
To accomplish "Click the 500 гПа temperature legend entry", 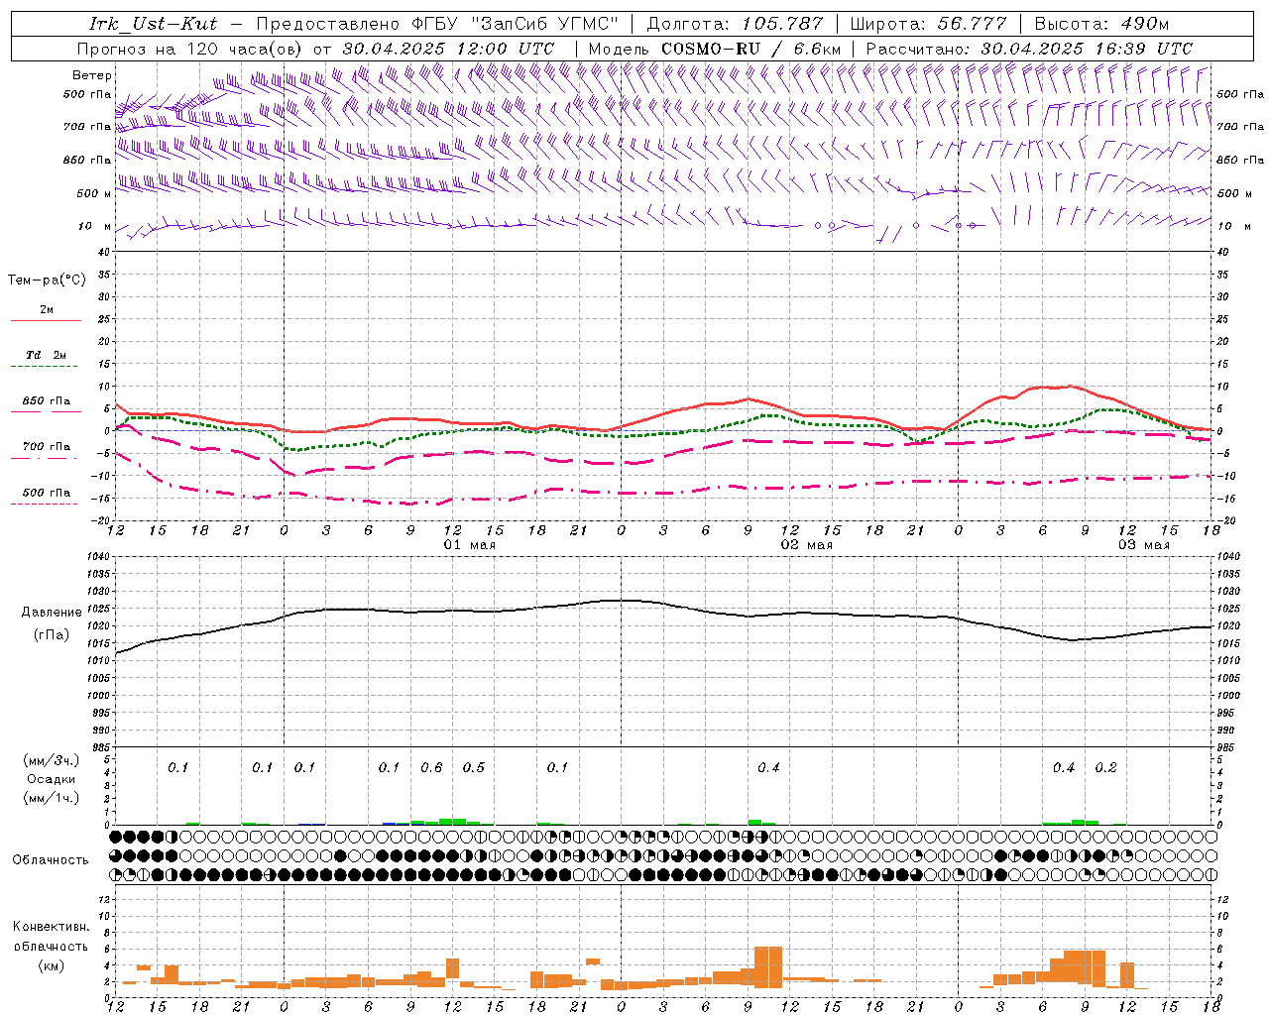I will [x=47, y=492].
